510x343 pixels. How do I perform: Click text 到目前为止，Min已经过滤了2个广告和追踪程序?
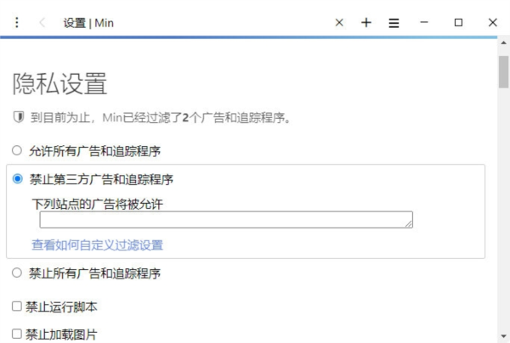161,117
